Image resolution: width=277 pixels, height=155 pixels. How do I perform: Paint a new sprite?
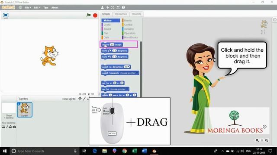[84, 99]
